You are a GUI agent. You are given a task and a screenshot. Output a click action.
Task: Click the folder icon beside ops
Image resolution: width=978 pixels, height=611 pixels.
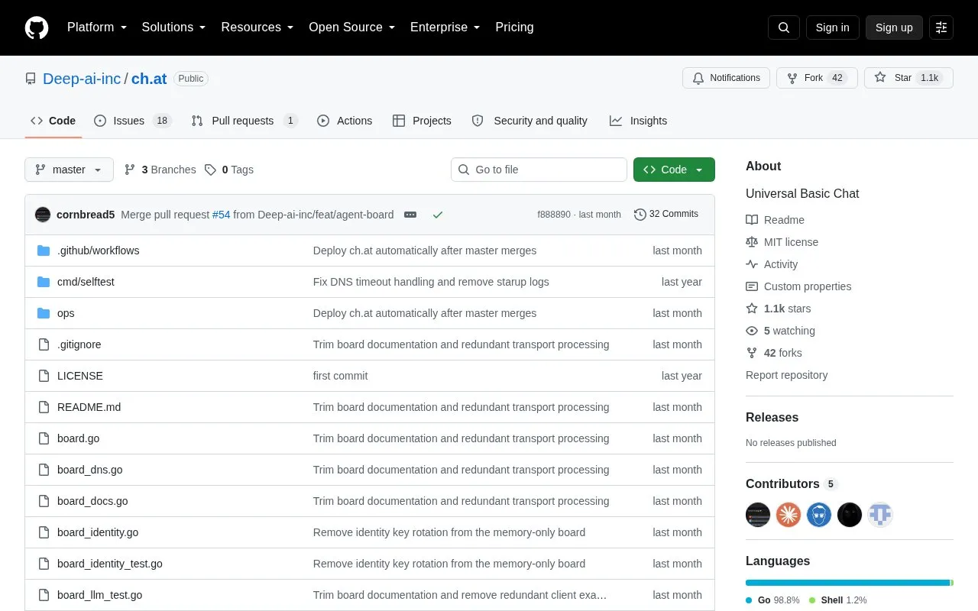[x=44, y=313]
